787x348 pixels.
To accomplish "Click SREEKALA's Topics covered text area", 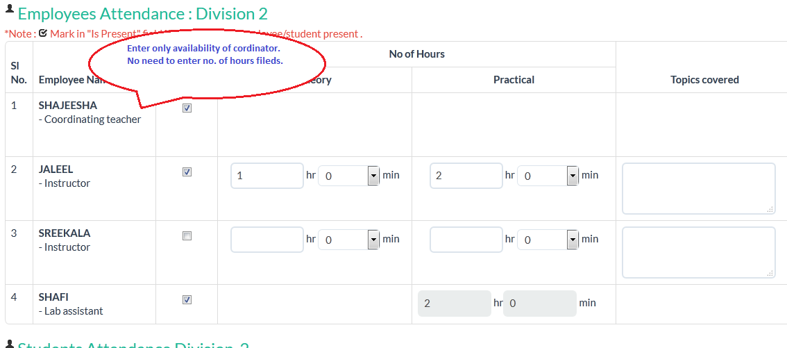I will click(698, 252).
